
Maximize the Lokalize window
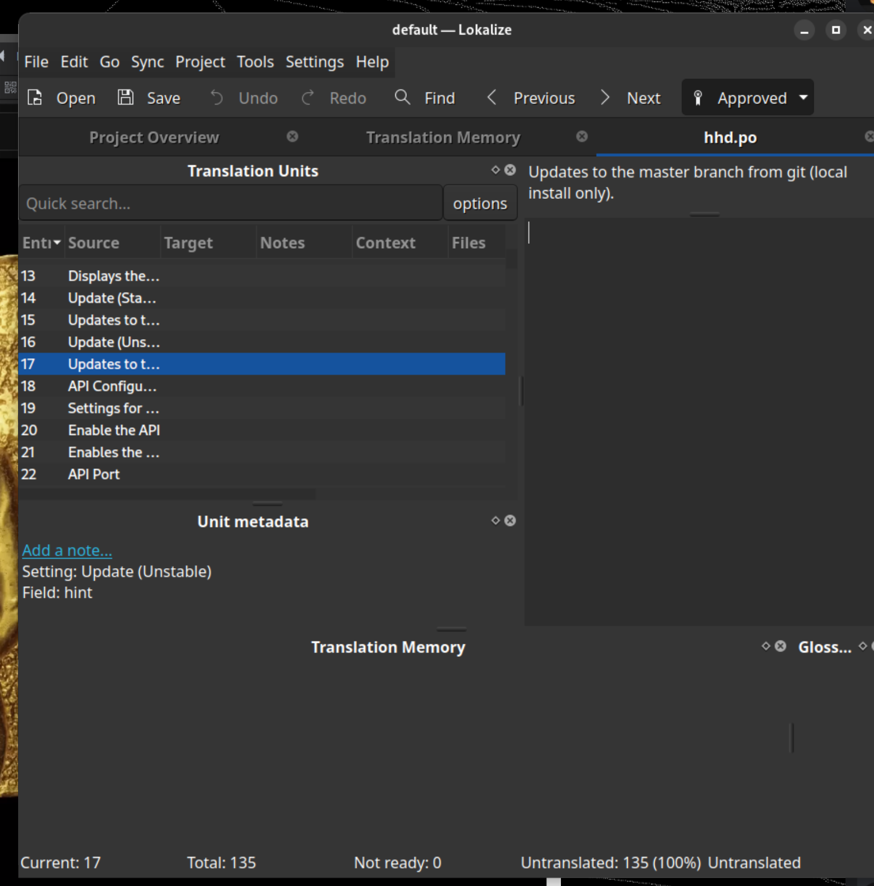[x=836, y=30]
